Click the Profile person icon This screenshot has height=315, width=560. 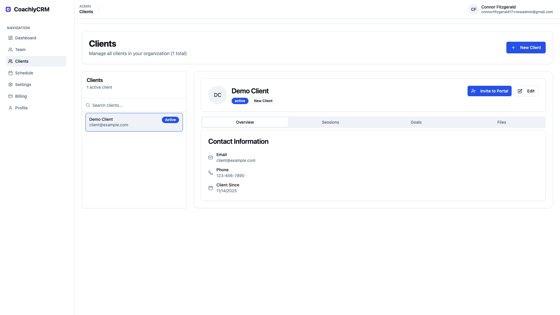(x=10, y=108)
